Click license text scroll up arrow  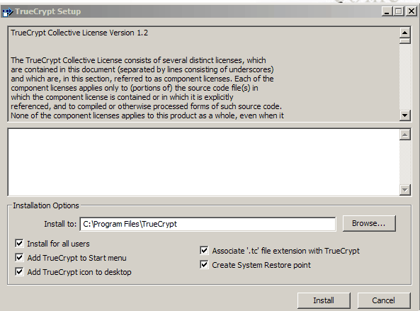click(x=405, y=33)
